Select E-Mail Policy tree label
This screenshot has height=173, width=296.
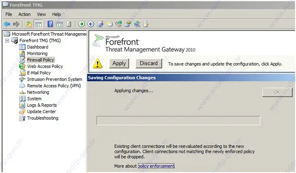coord(39,73)
